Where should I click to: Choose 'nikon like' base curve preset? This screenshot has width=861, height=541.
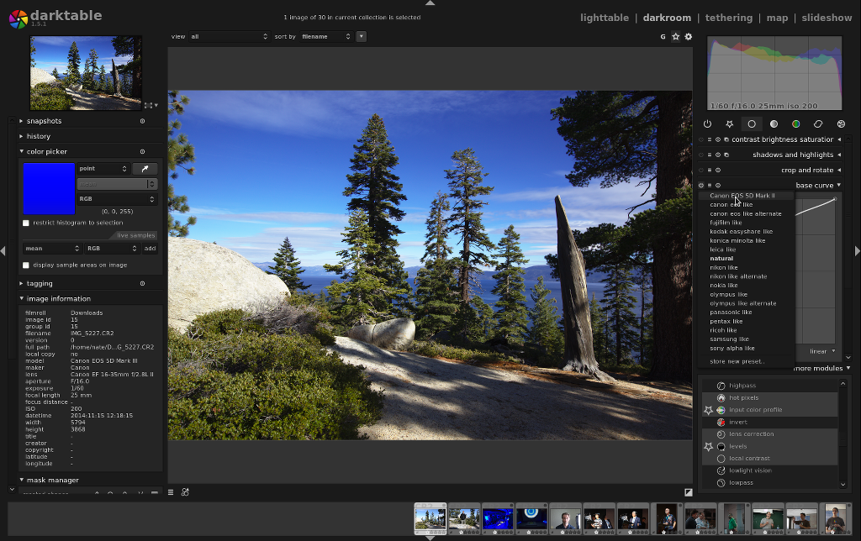pyautogui.click(x=723, y=267)
